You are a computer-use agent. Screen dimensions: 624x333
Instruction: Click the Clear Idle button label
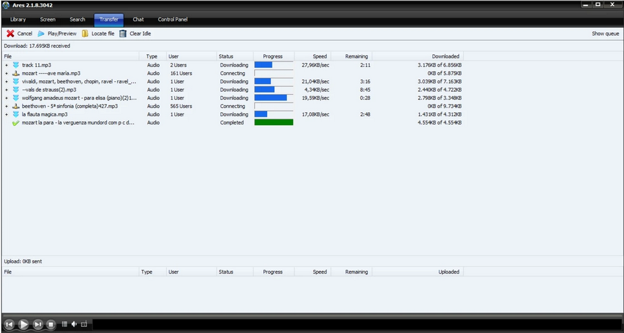coord(140,34)
